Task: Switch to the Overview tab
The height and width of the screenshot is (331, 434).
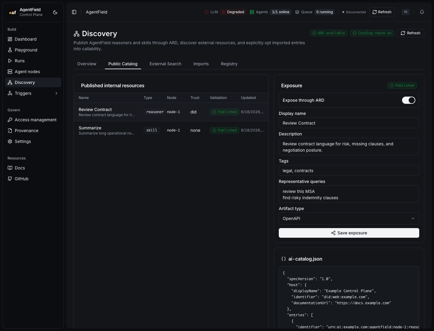Action: (x=87, y=64)
